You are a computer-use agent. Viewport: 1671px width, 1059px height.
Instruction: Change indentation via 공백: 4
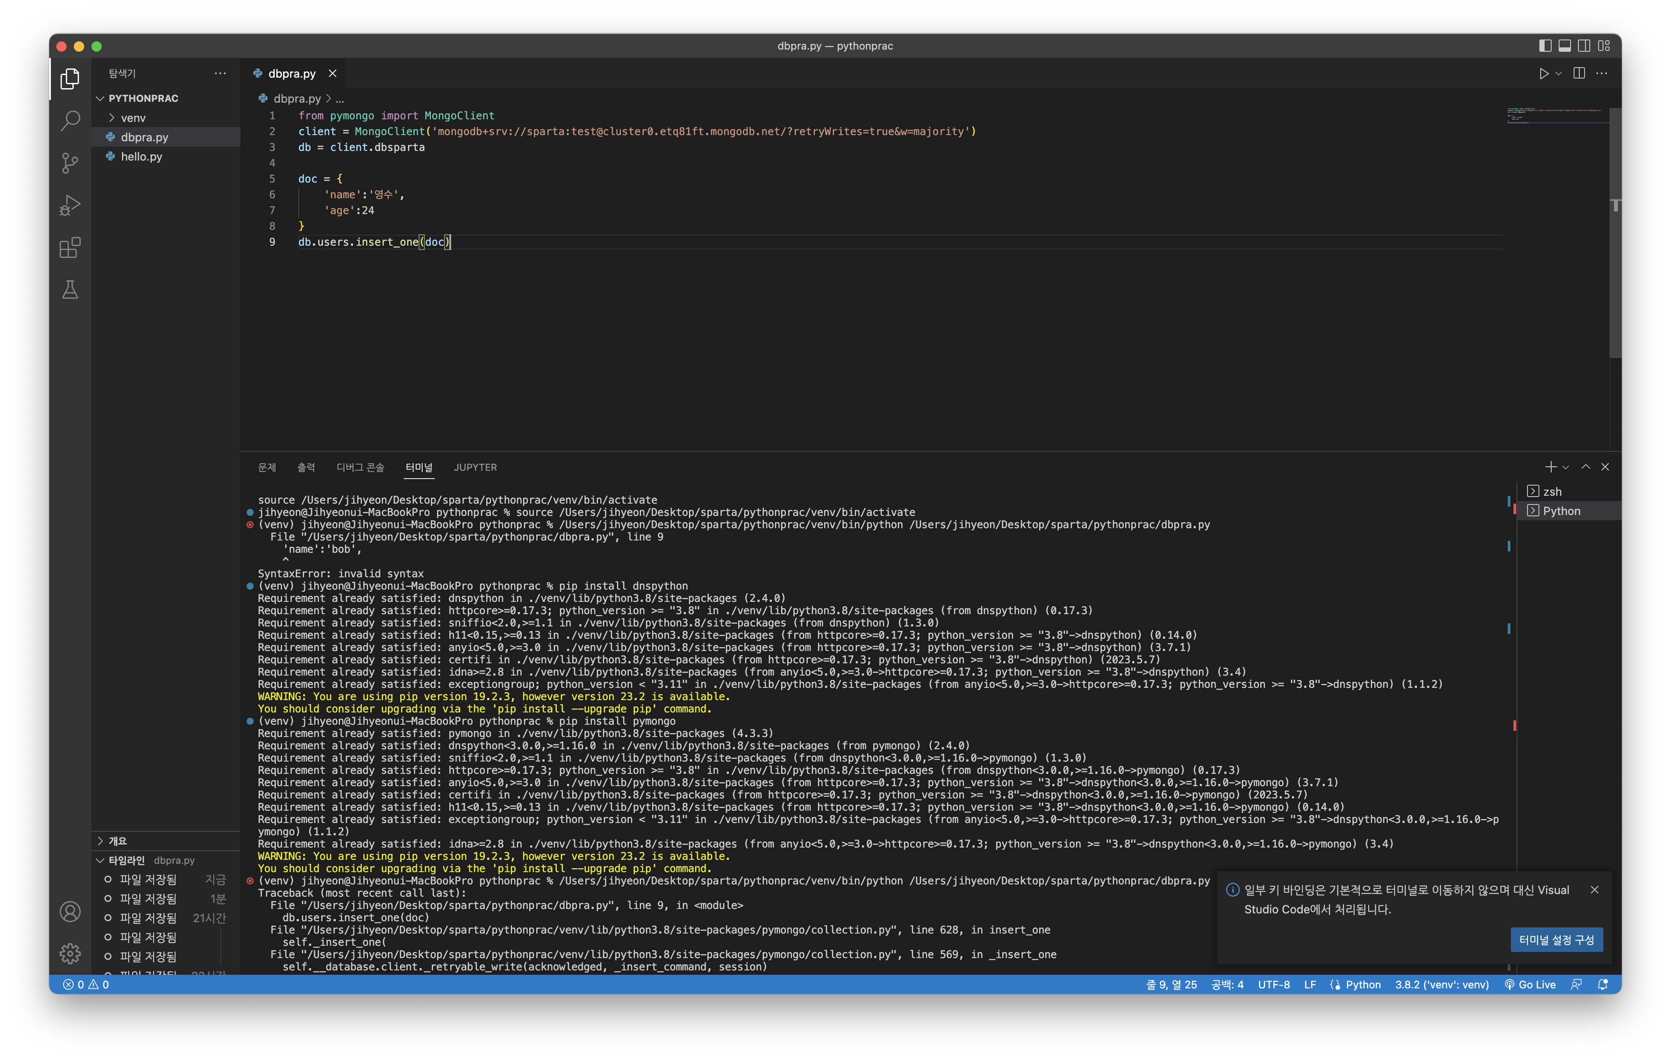point(1227,985)
